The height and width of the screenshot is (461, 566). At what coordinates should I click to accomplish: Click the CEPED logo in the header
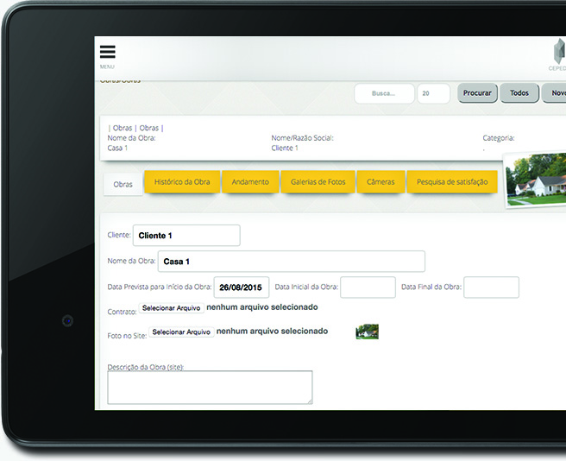point(557,54)
